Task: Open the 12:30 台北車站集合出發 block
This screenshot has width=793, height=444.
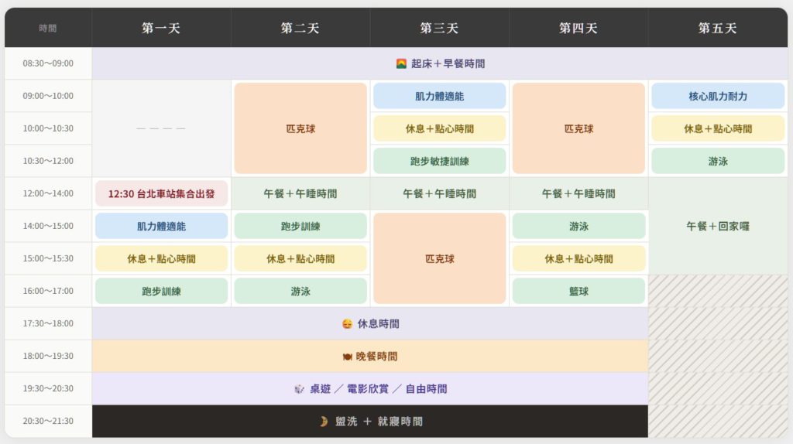Action: [161, 193]
